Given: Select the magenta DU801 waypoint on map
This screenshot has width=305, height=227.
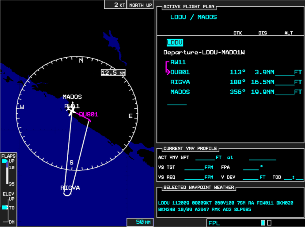Looking at the screenshot, I should 89,115.
